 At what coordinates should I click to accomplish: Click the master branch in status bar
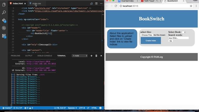click(7, 108)
